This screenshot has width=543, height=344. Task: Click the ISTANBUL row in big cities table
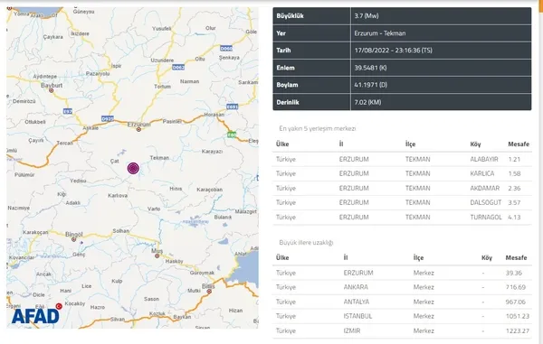[x=402, y=316]
